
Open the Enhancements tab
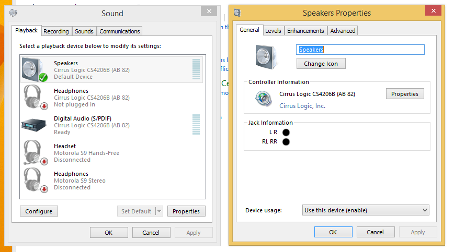pos(305,31)
